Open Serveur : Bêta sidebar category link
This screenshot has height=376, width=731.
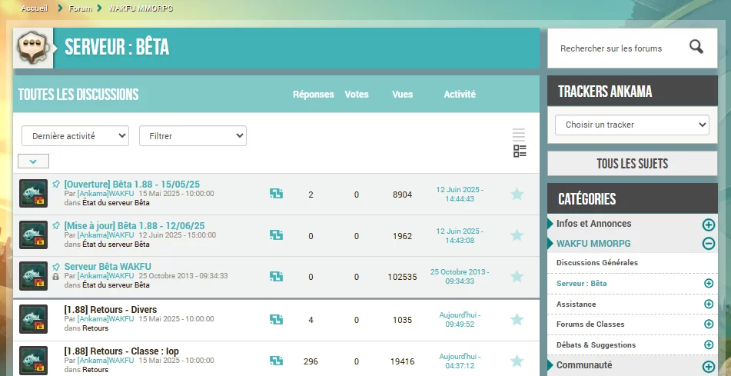click(581, 284)
